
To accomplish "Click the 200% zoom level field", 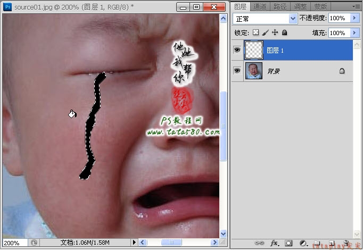I will 15,243.
